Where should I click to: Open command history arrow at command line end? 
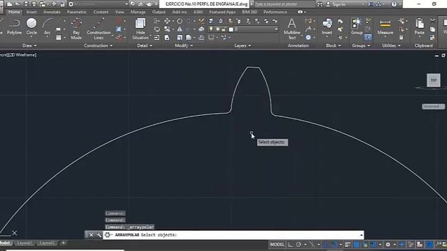click(x=361, y=235)
